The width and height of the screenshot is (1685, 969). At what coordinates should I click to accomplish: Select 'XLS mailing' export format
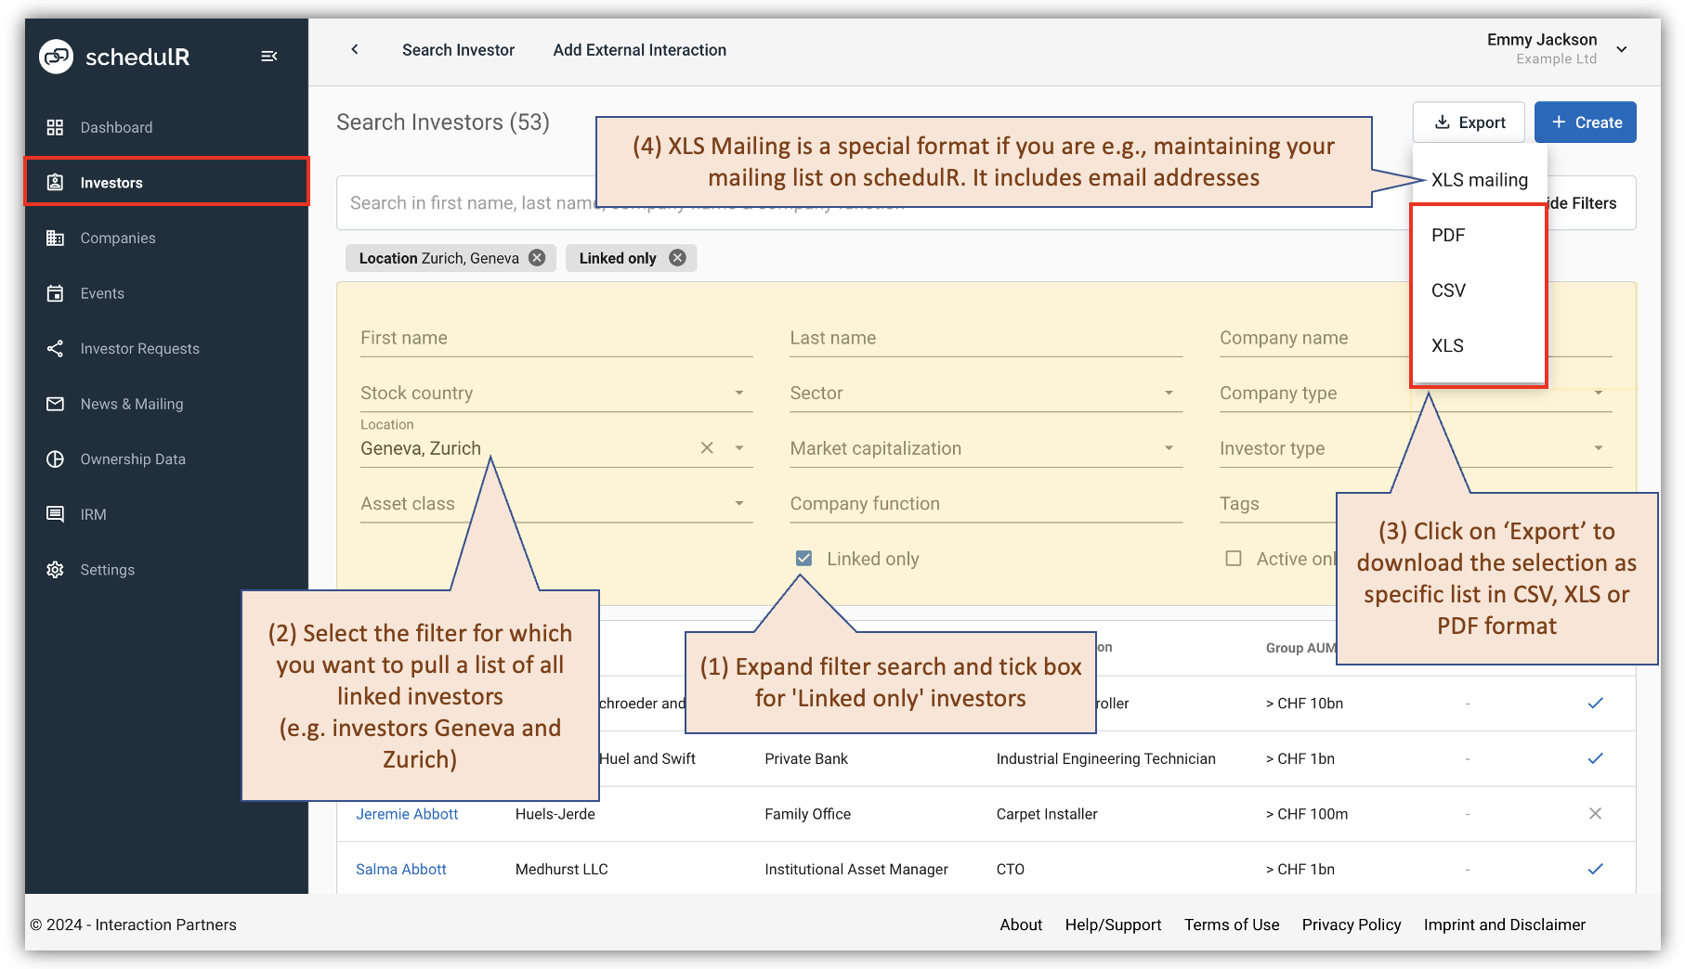click(1479, 179)
